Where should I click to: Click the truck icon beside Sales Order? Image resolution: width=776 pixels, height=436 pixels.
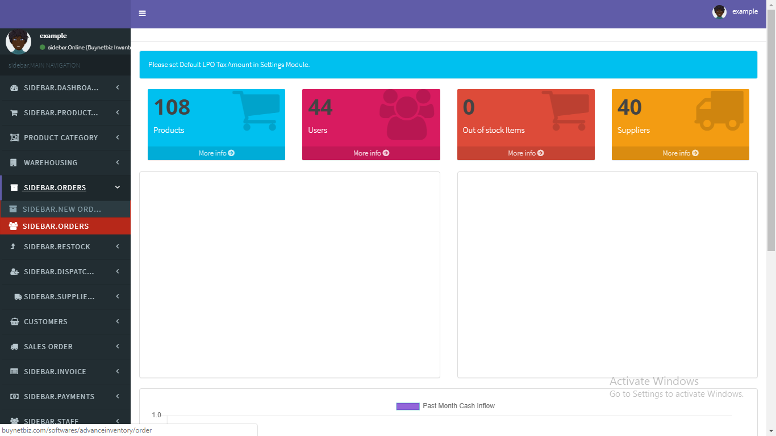point(14,347)
